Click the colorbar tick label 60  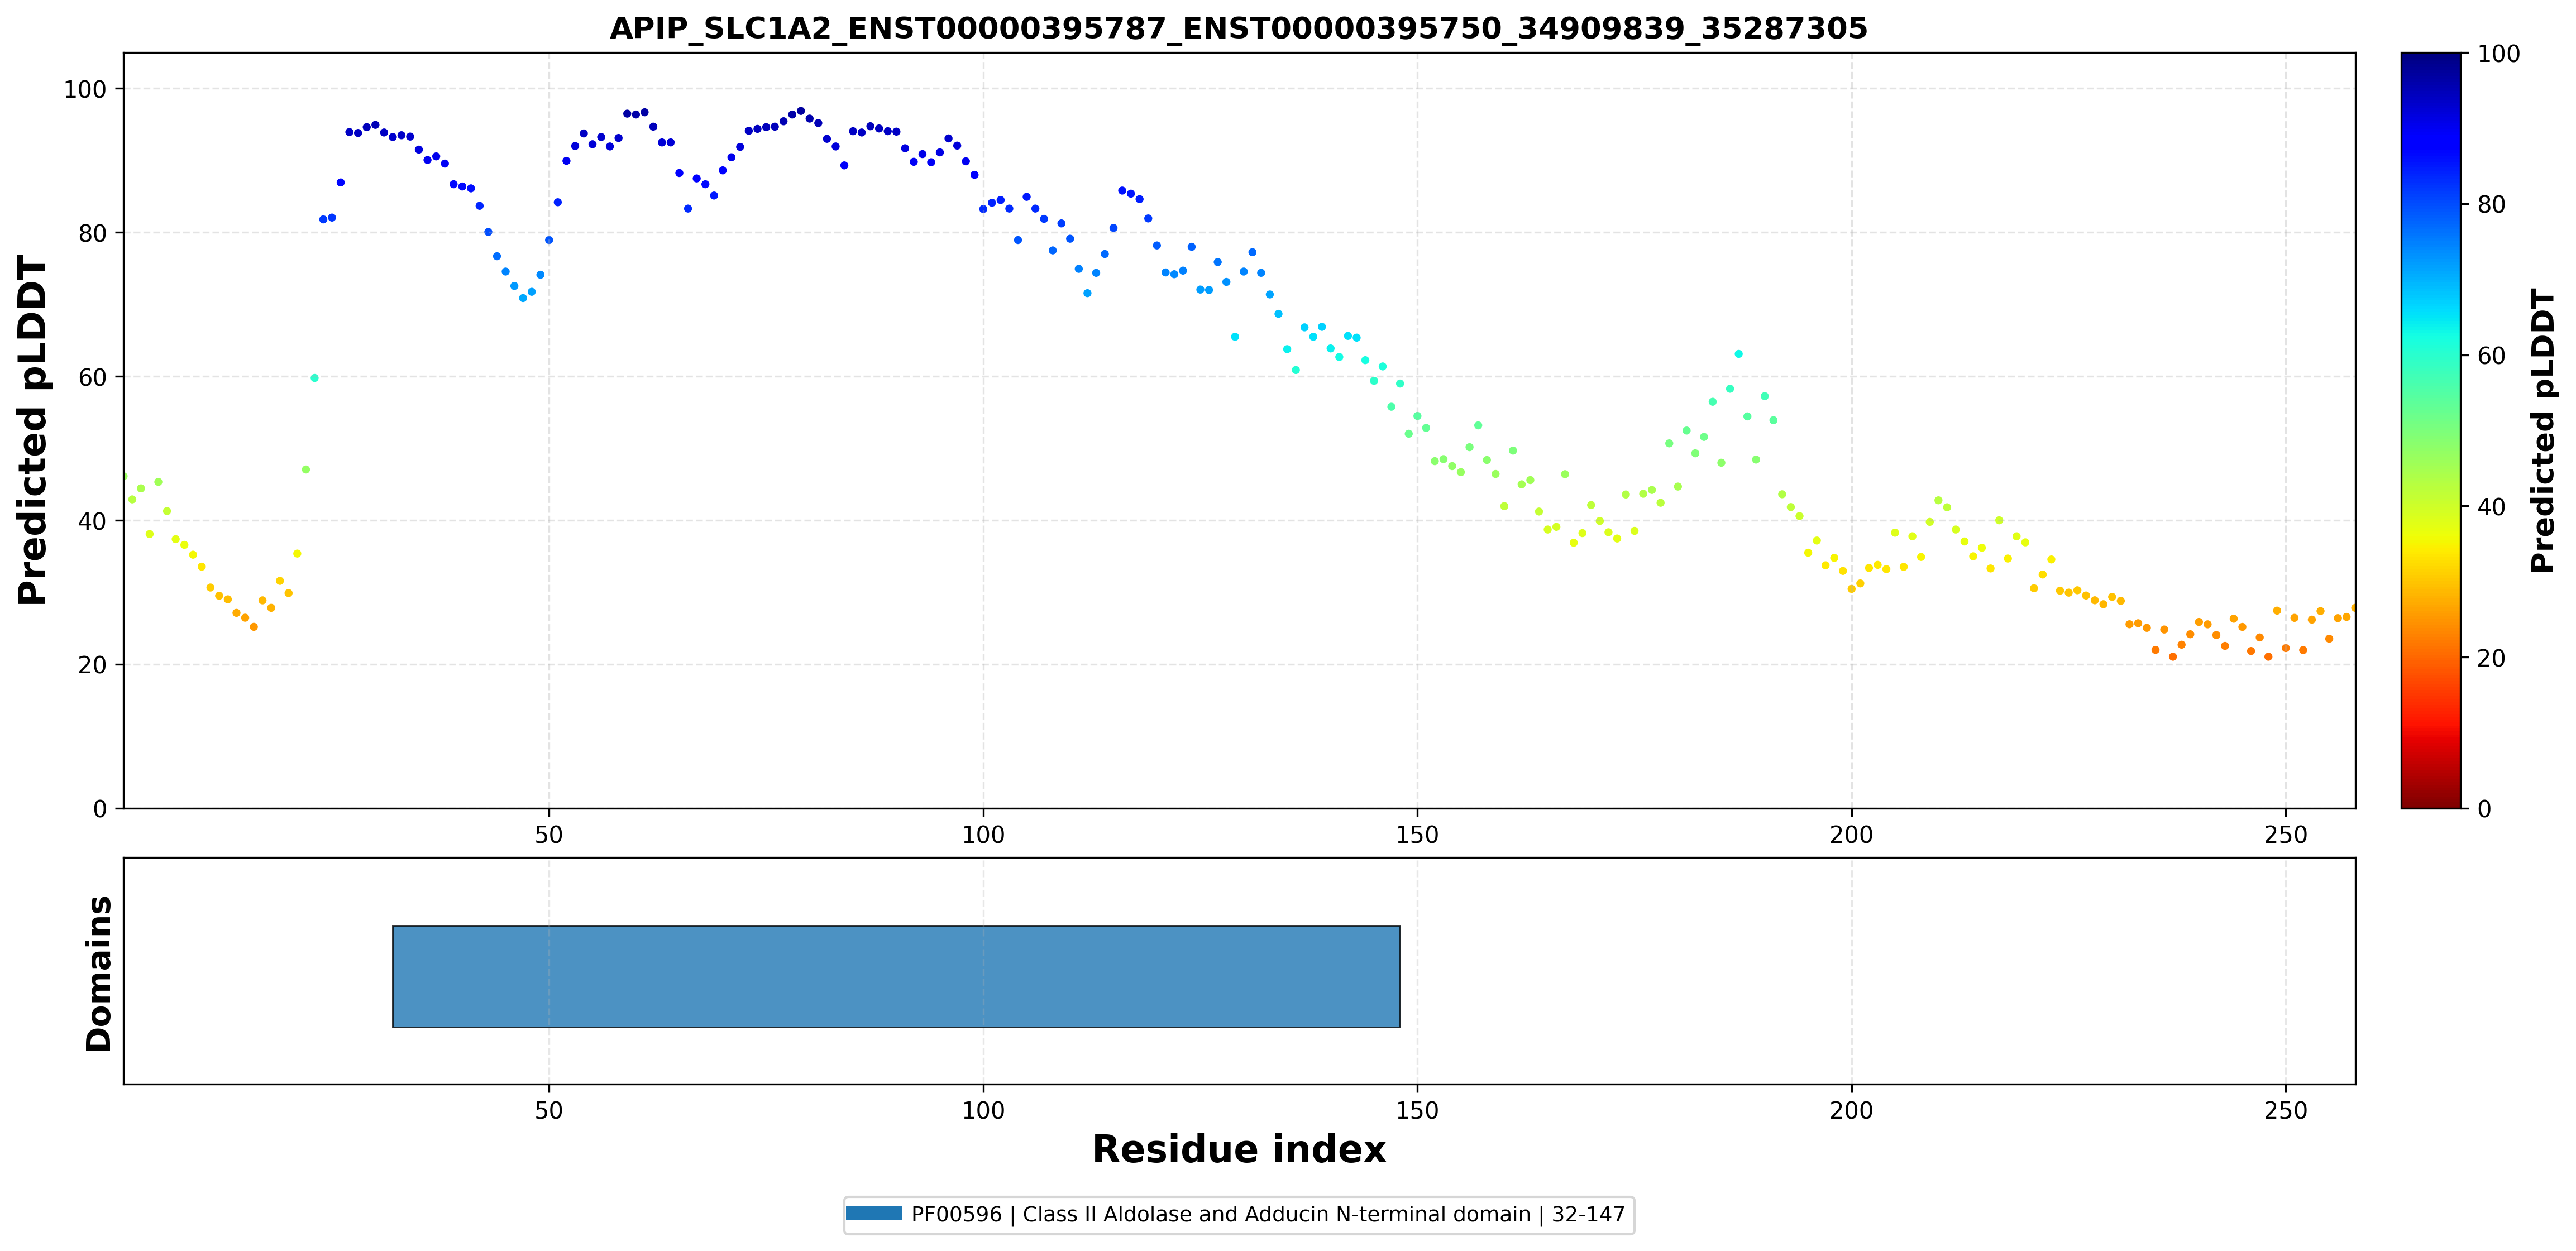pos(2491,356)
